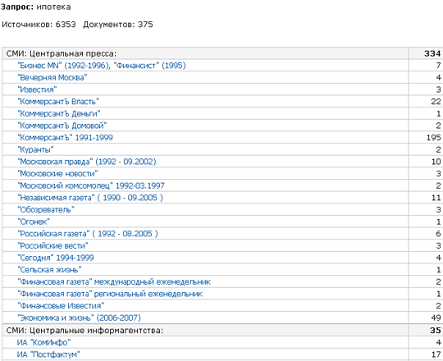The image size is (443, 361).
Task: Click the "Известия" source link
Action: (37, 89)
